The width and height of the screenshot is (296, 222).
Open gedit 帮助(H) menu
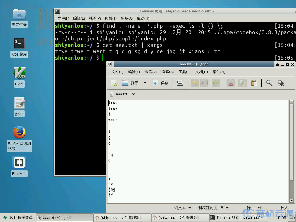coord(219,72)
